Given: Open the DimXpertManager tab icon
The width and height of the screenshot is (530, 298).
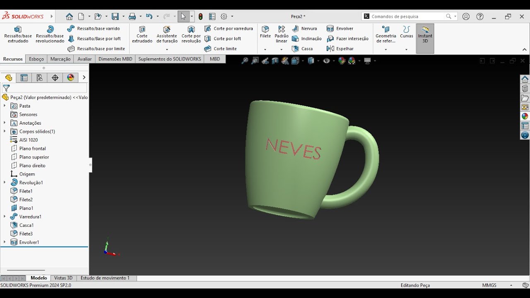Looking at the screenshot, I should tap(55, 77).
